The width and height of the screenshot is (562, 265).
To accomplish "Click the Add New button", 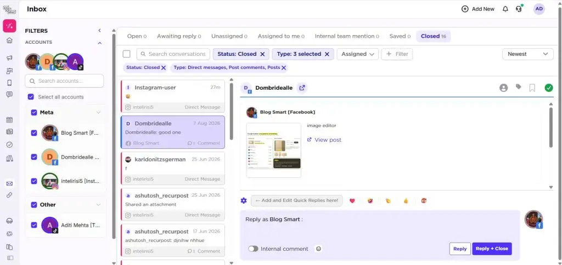I will (x=478, y=9).
